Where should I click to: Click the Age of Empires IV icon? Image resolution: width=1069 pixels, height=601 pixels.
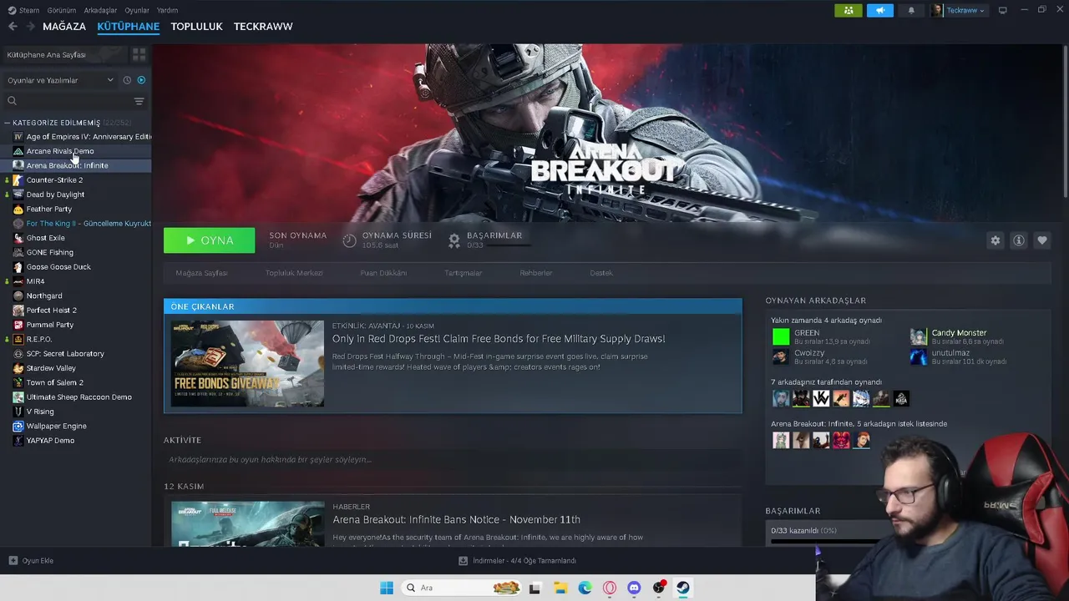click(x=18, y=137)
